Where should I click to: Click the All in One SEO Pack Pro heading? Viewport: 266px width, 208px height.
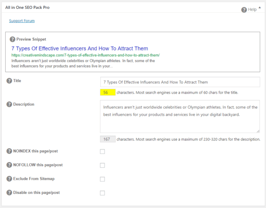tap(27, 8)
